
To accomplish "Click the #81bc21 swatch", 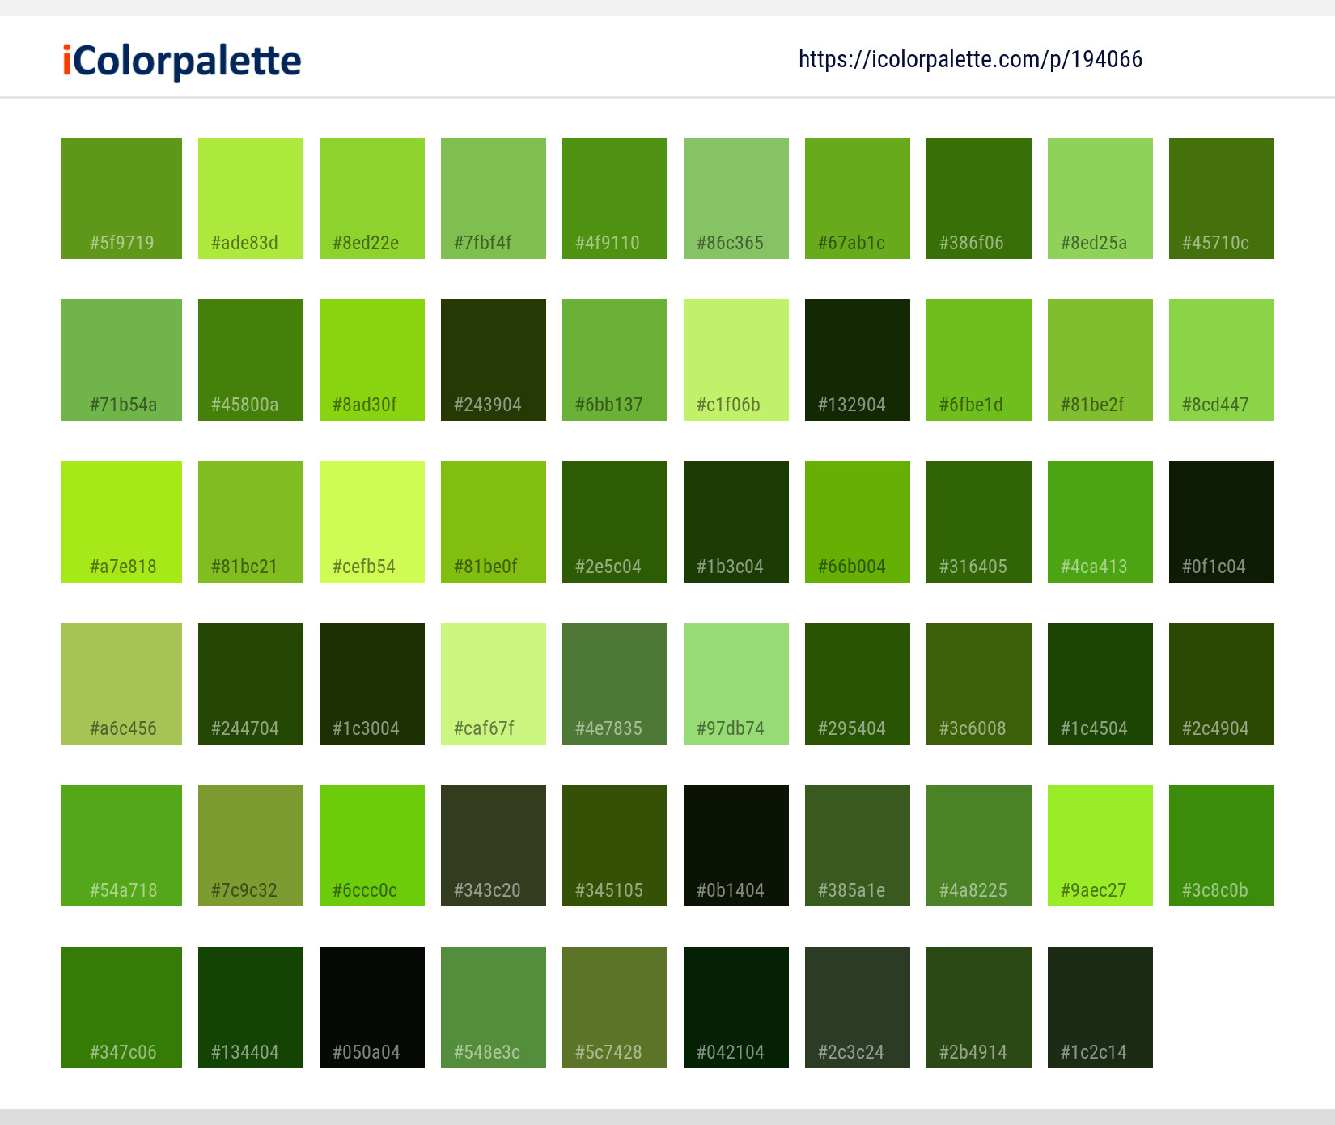I will [251, 522].
